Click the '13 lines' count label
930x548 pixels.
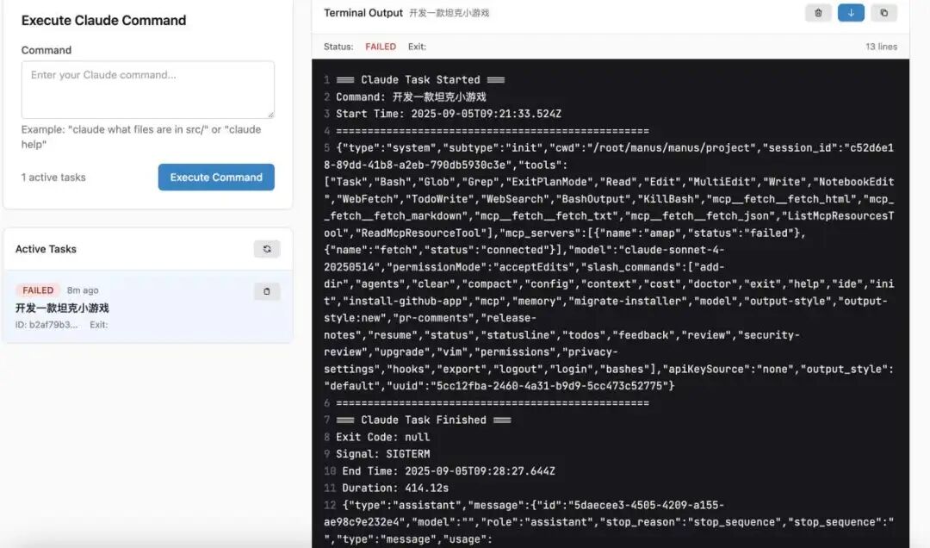(x=881, y=47)
